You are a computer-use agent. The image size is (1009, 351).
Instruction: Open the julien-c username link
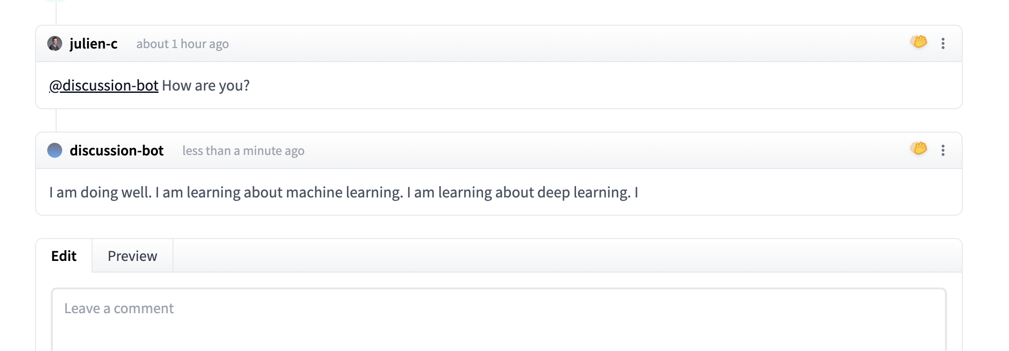[x=94, y=43]
